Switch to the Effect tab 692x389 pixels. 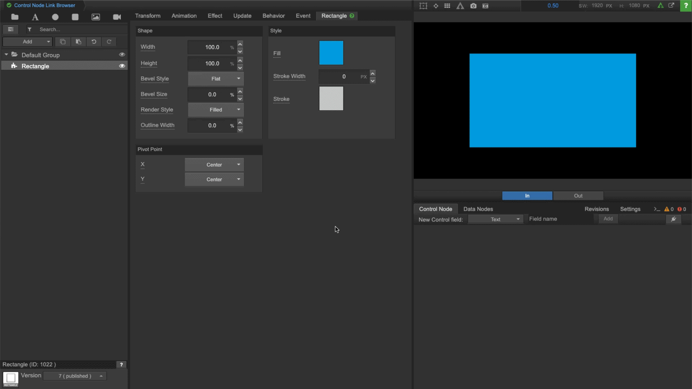pos(215,16)
